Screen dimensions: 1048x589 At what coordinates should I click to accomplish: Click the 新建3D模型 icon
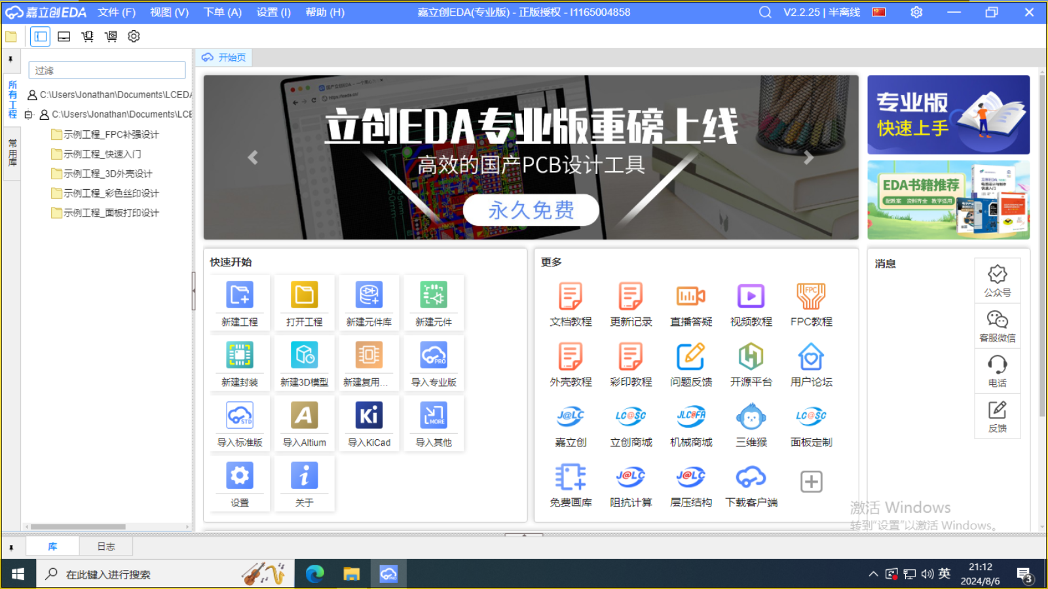[x=304, y=355]
